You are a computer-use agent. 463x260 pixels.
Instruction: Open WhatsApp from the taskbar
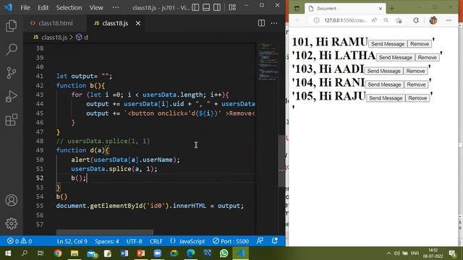click(x=224, y=253)
